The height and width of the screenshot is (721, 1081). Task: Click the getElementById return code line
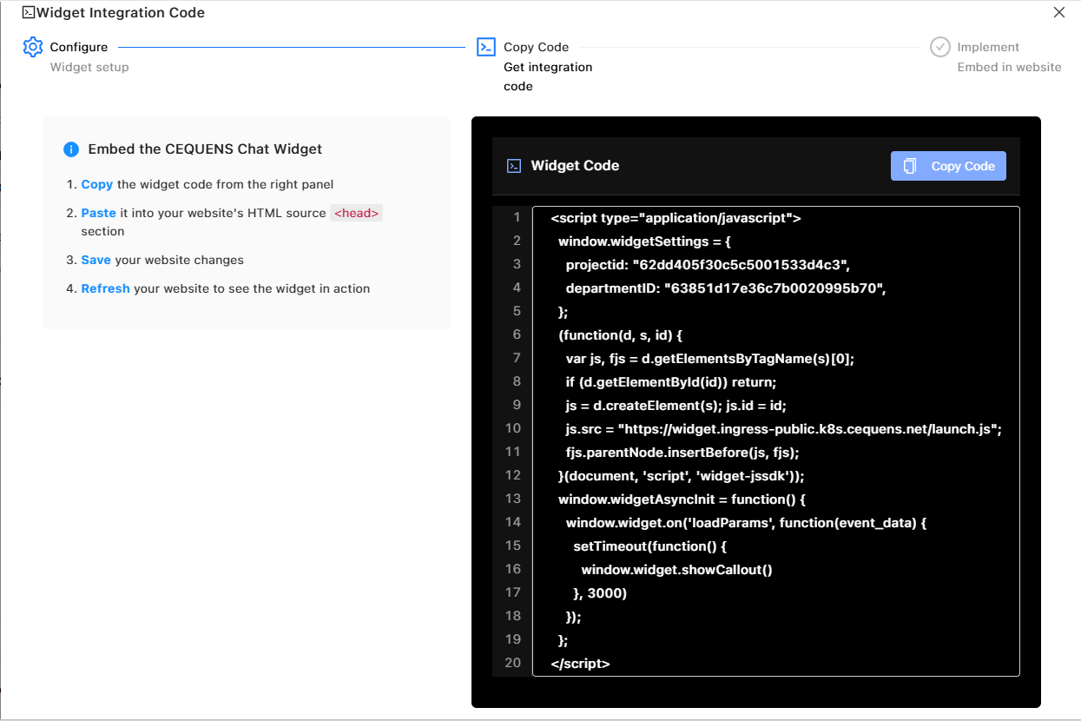tap(671, 382)
